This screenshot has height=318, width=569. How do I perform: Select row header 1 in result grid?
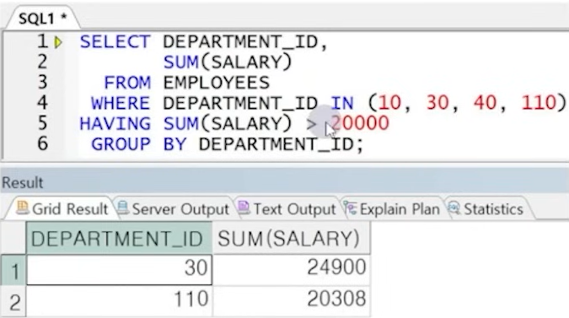pos(13,270)
